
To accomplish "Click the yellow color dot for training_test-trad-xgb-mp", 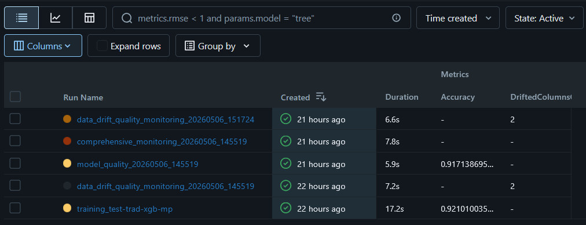I will coord(67,208).
